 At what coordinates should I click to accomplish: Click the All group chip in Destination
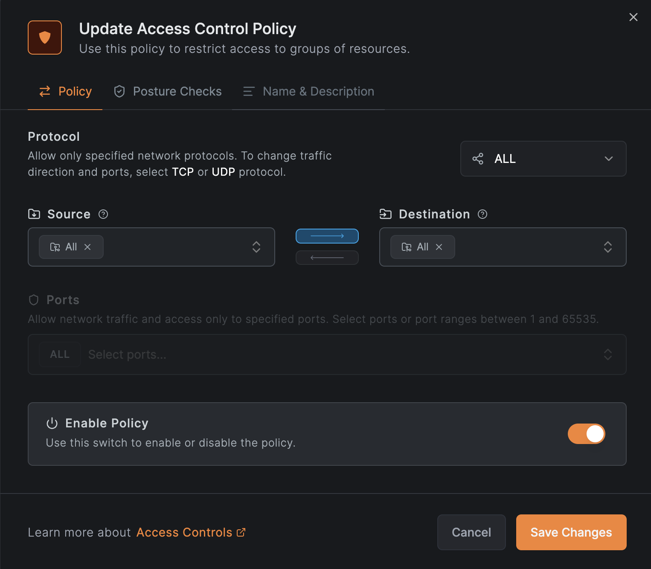[423, 247]
